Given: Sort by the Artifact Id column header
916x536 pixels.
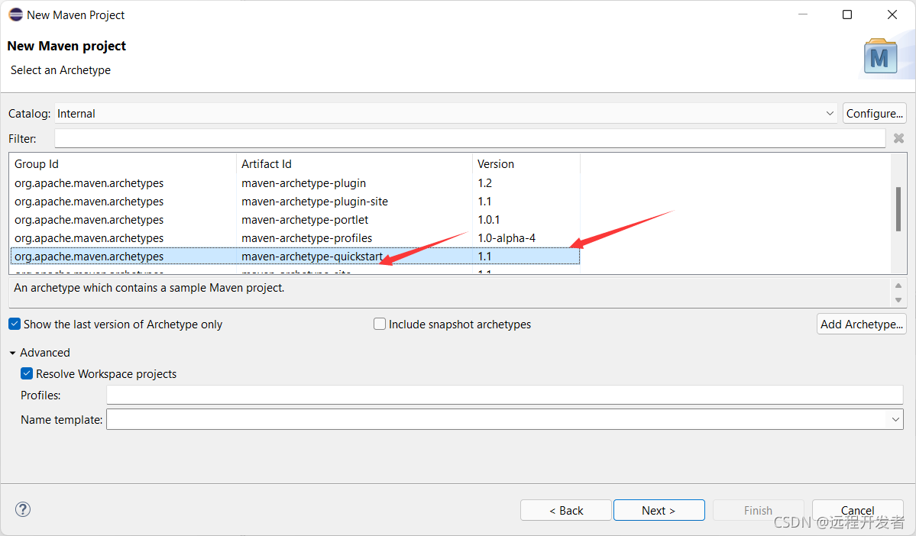Looking at the screenshot, I should (354, 164).
